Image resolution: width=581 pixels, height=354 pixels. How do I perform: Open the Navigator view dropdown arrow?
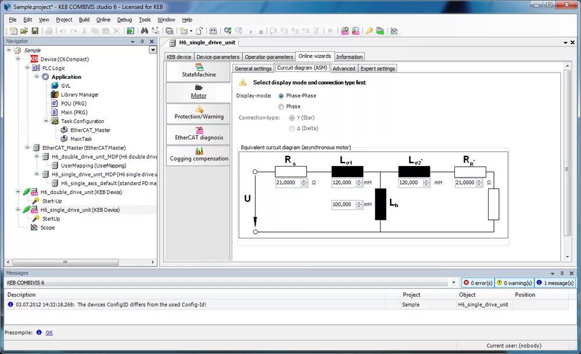click(x=153, y=50)
